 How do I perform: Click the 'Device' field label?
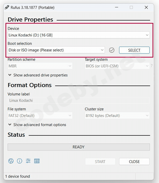click(x=13, y=29)
